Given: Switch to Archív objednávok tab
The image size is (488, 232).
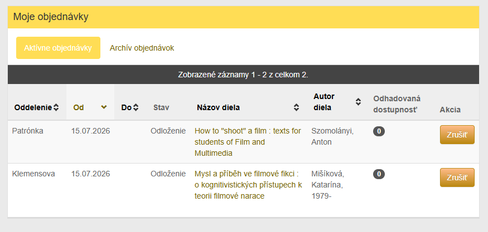Looking at the screenshot, I should click(x=142, y=48).
